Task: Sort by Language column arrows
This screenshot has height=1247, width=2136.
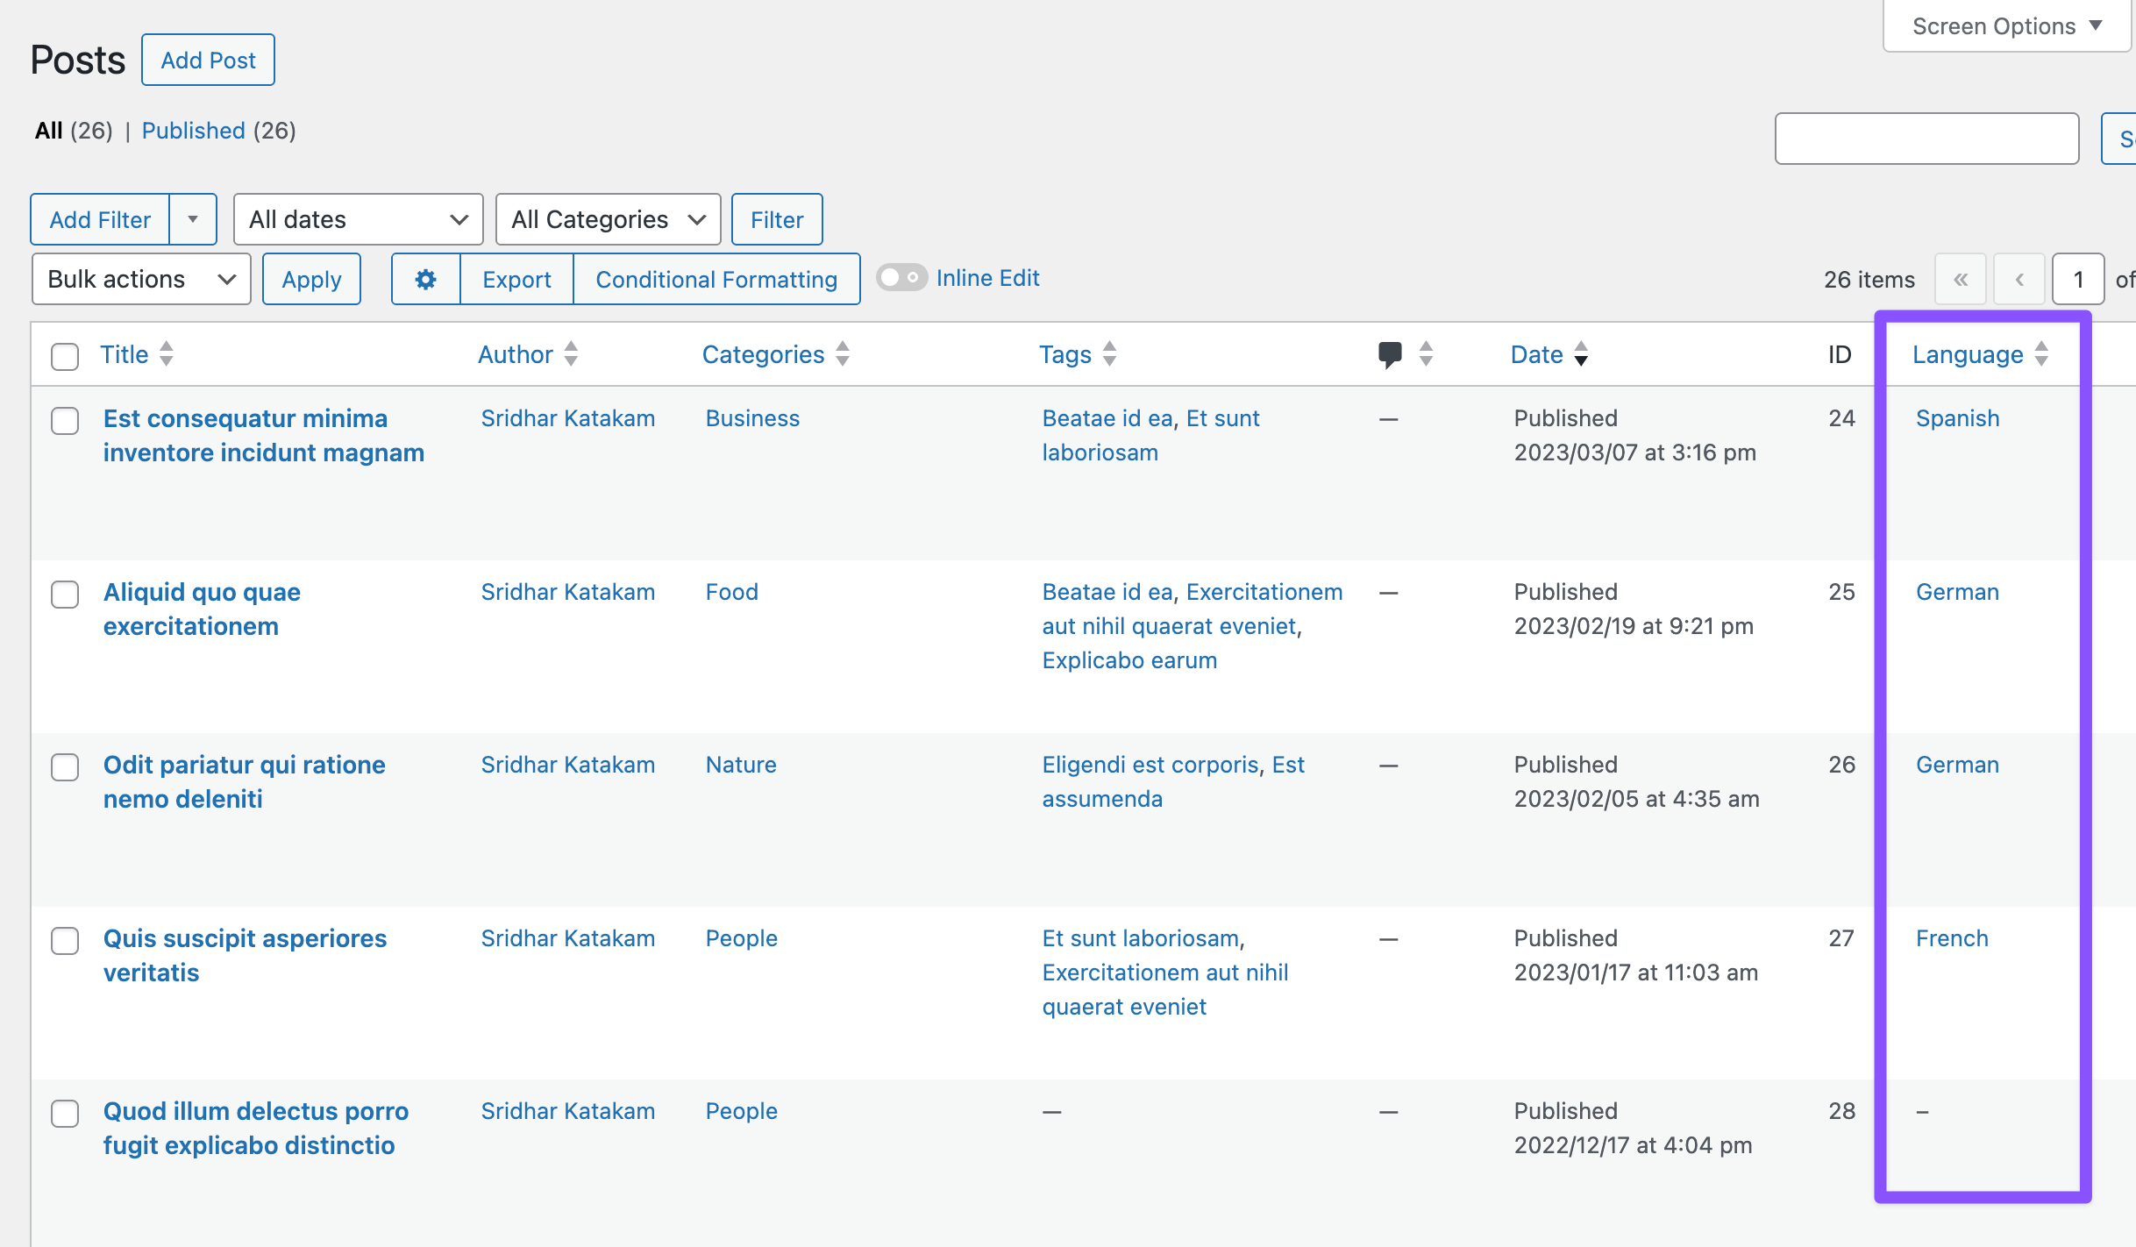Action: click(x=2041, y=353)
